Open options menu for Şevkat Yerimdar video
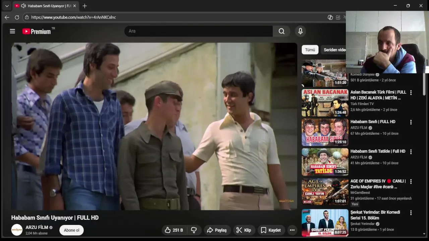 pyautogui.click(x=411, y=213)
